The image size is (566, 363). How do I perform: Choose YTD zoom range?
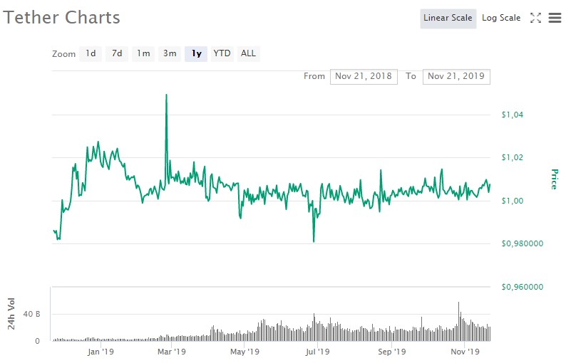point(222,53)
